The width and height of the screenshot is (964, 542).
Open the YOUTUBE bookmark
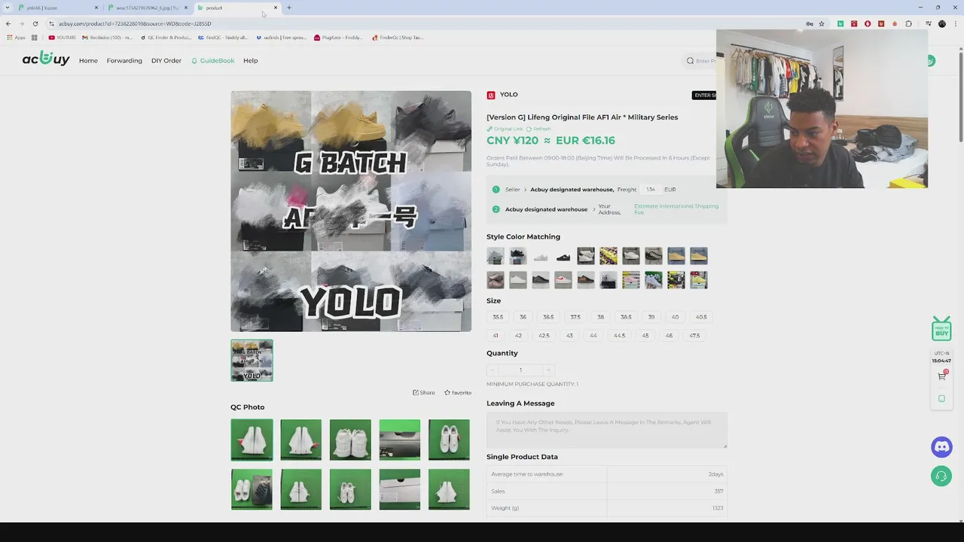(63, 37)
